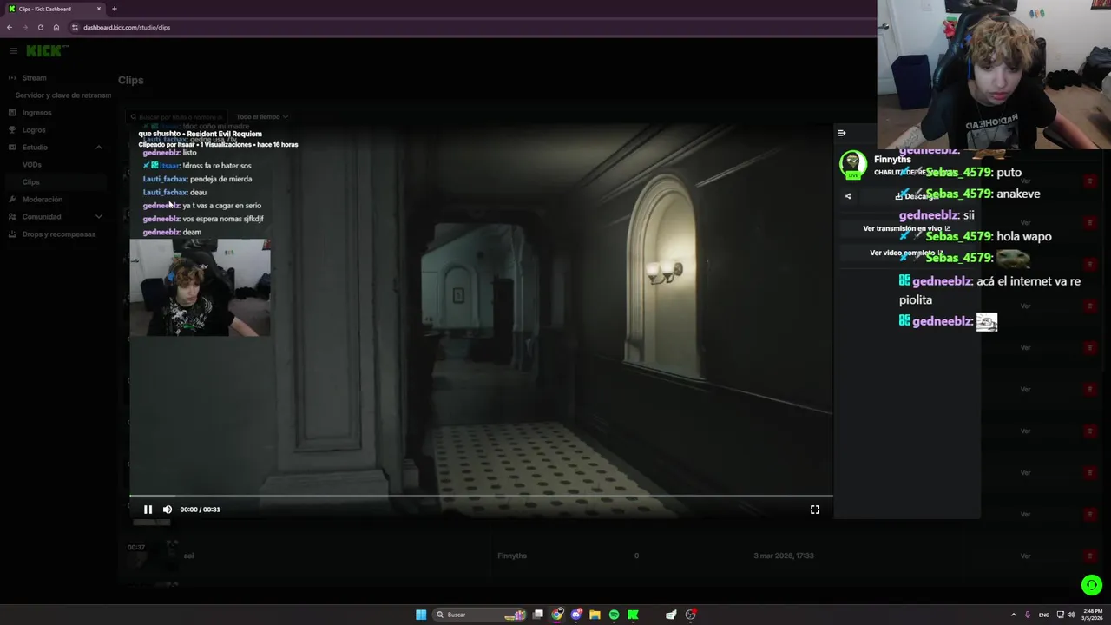
Task: Open Task View on the taskbar
Action: pos(538,615)
